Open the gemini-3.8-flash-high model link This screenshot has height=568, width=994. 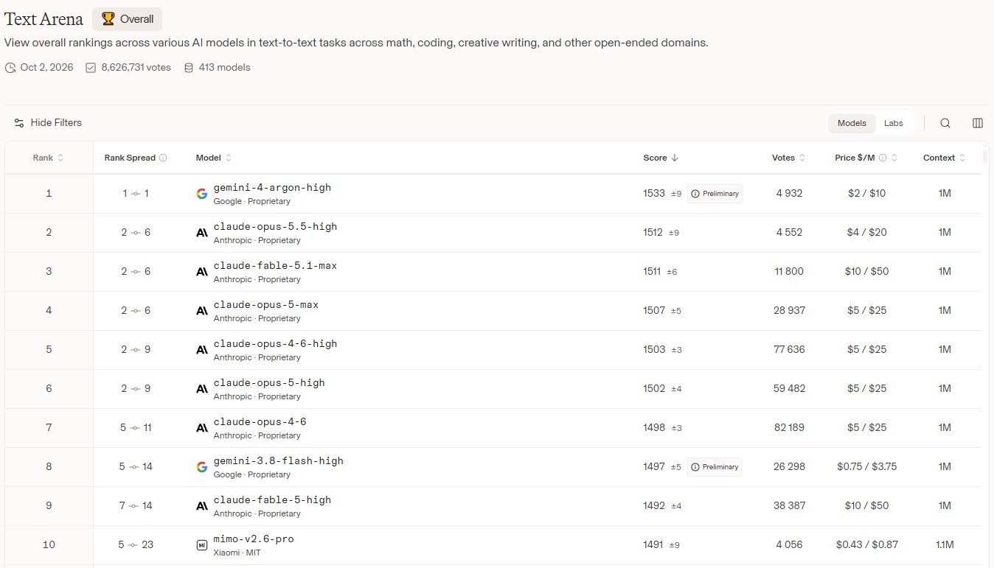coord(279,461)
